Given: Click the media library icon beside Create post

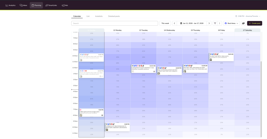Looking at the screenshot, I should point(243,23).
